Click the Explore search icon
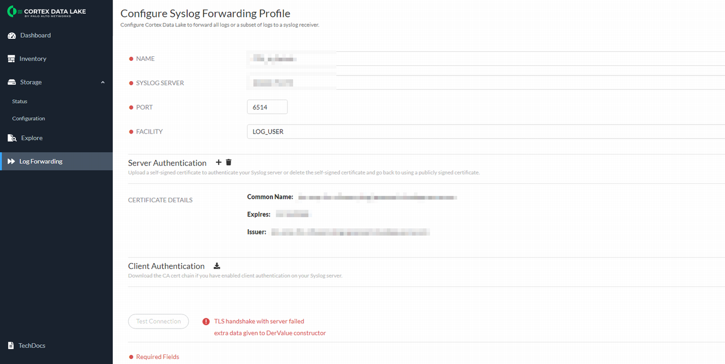 pos(12,138)
